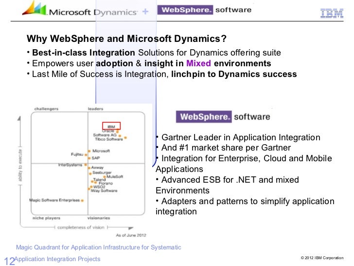354x266 pixels.
Task: Click the Microsoft Dynamics logo
Action: pyautogui.click(x=80, y=9)
